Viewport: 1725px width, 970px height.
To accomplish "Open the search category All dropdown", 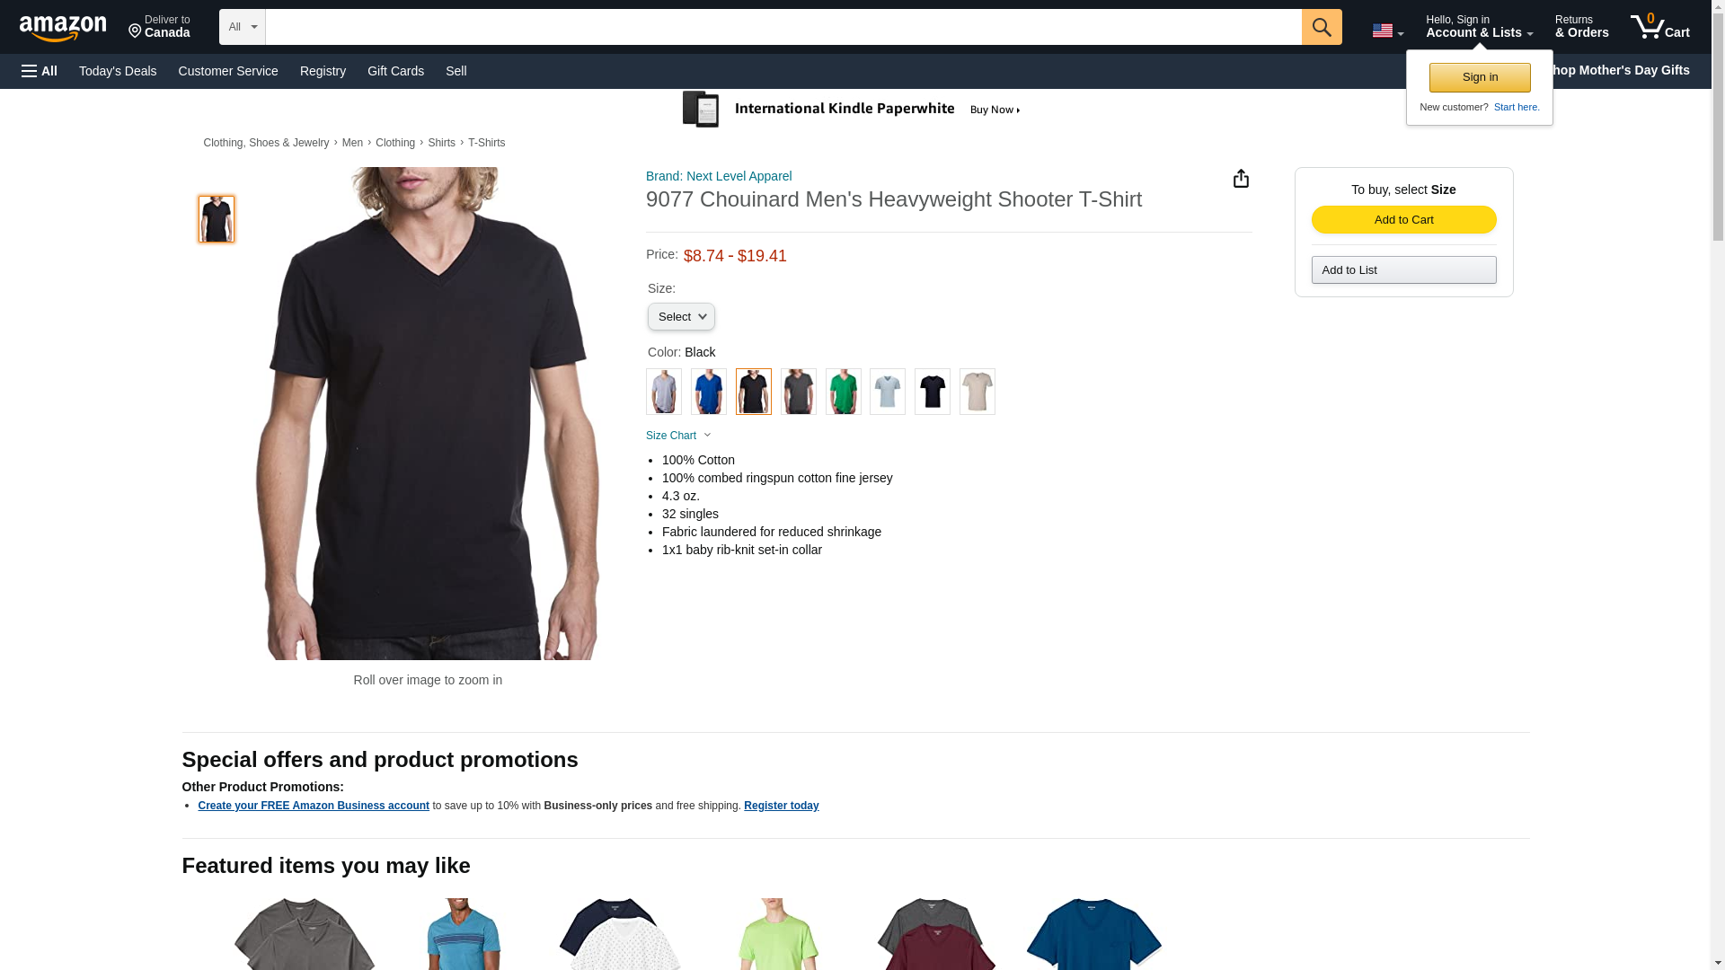I will pos(242,27).
